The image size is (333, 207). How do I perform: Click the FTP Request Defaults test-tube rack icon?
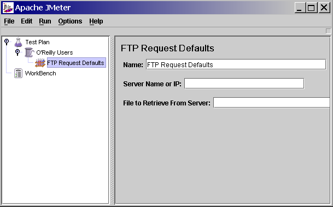40,63
